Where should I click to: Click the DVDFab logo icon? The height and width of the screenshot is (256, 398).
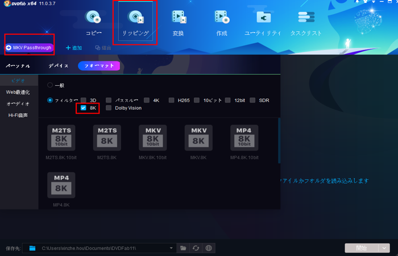pos(7,3)
